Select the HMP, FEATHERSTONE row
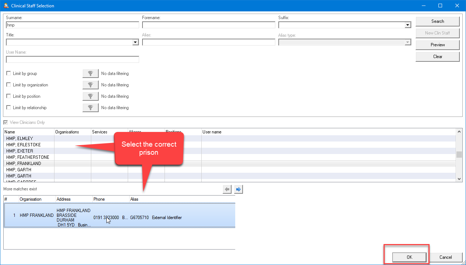466x265 pixels. click(x=230, y=157)
